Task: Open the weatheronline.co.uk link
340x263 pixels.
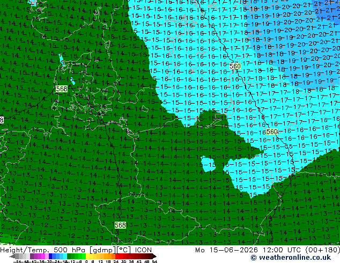Action: click(291, 258)
